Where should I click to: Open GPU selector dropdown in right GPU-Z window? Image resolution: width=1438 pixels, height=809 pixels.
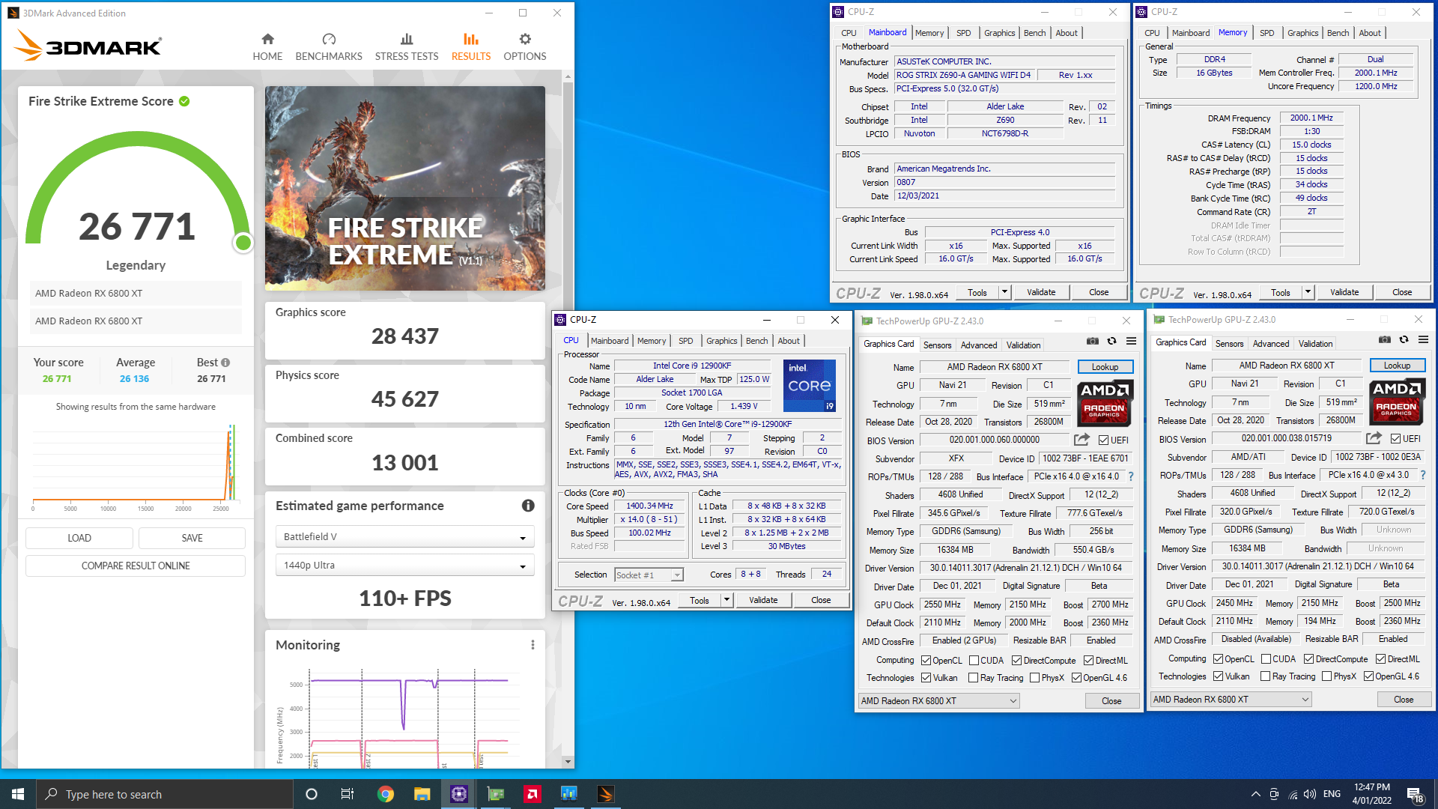1231,700
